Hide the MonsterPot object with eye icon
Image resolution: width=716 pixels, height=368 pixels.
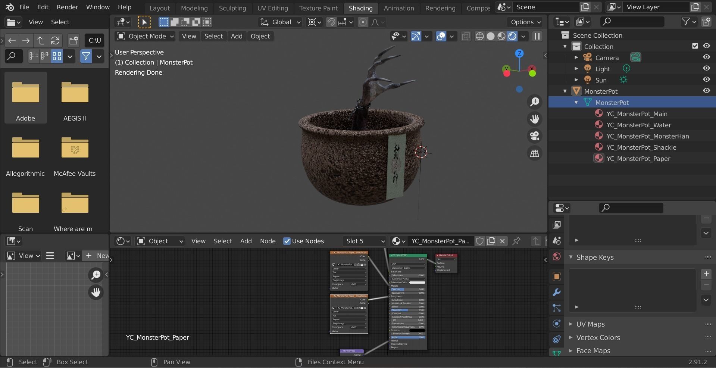(x=706, y=91)
